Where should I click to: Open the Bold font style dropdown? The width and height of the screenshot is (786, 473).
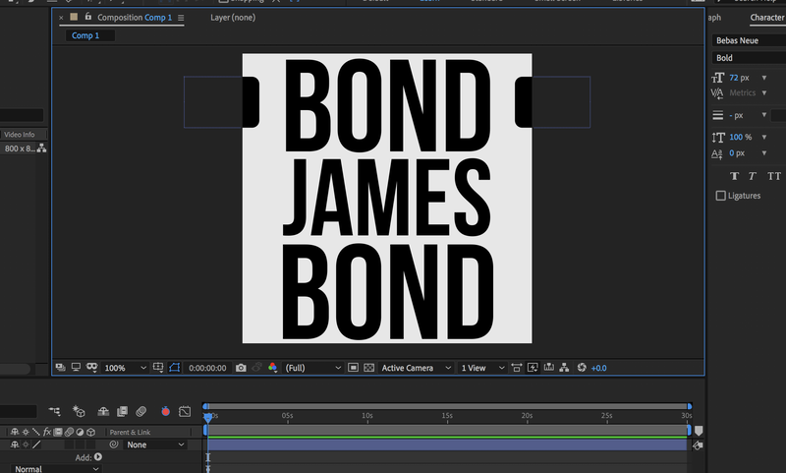click(749, 58)
